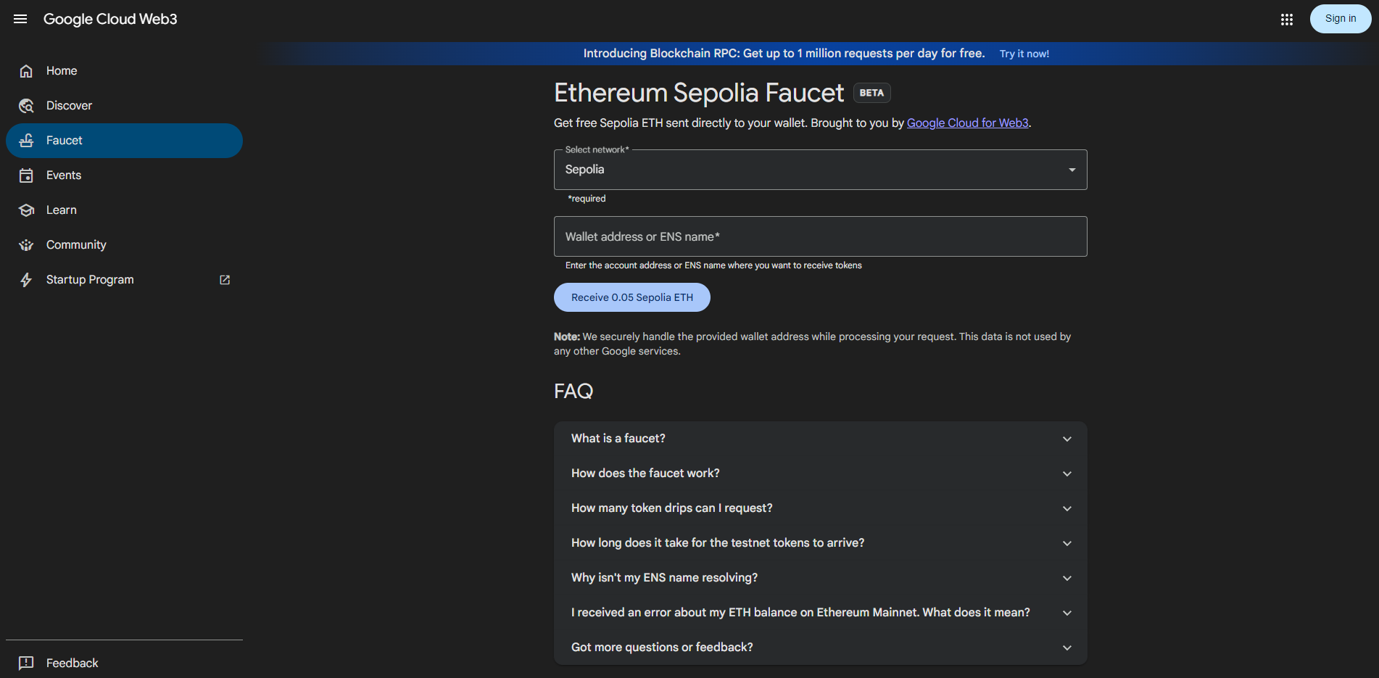
Task: Click the Discover globe-search icon
Action: point(26,106)
